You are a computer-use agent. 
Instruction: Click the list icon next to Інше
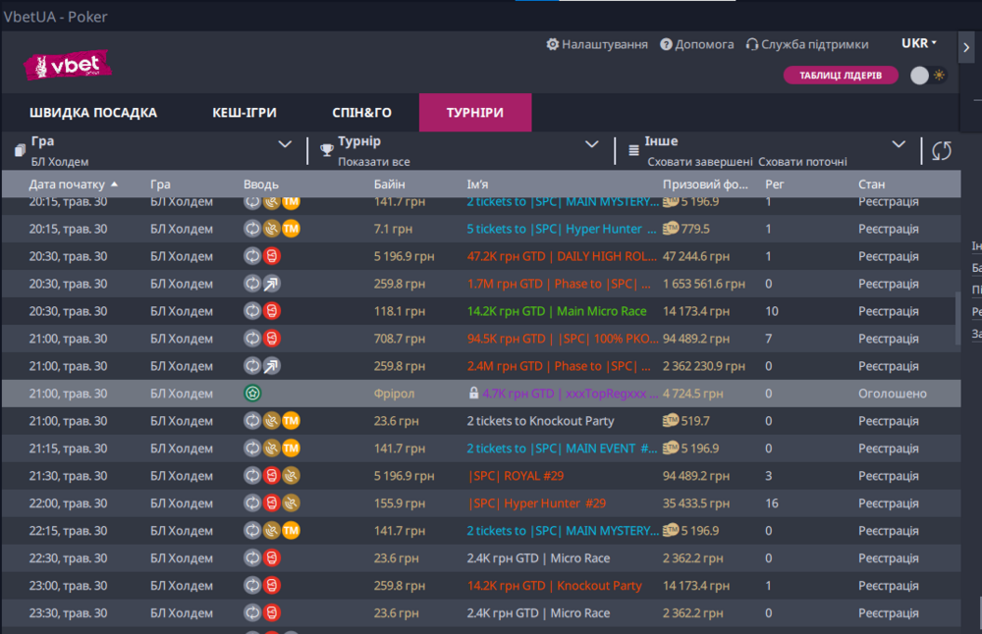point(633,150)
